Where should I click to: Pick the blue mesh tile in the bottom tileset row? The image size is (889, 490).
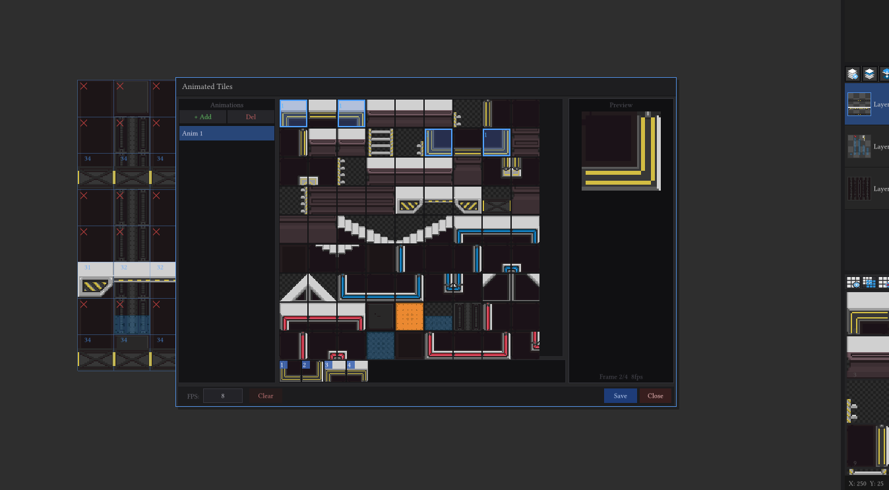[x=381, y=346]
